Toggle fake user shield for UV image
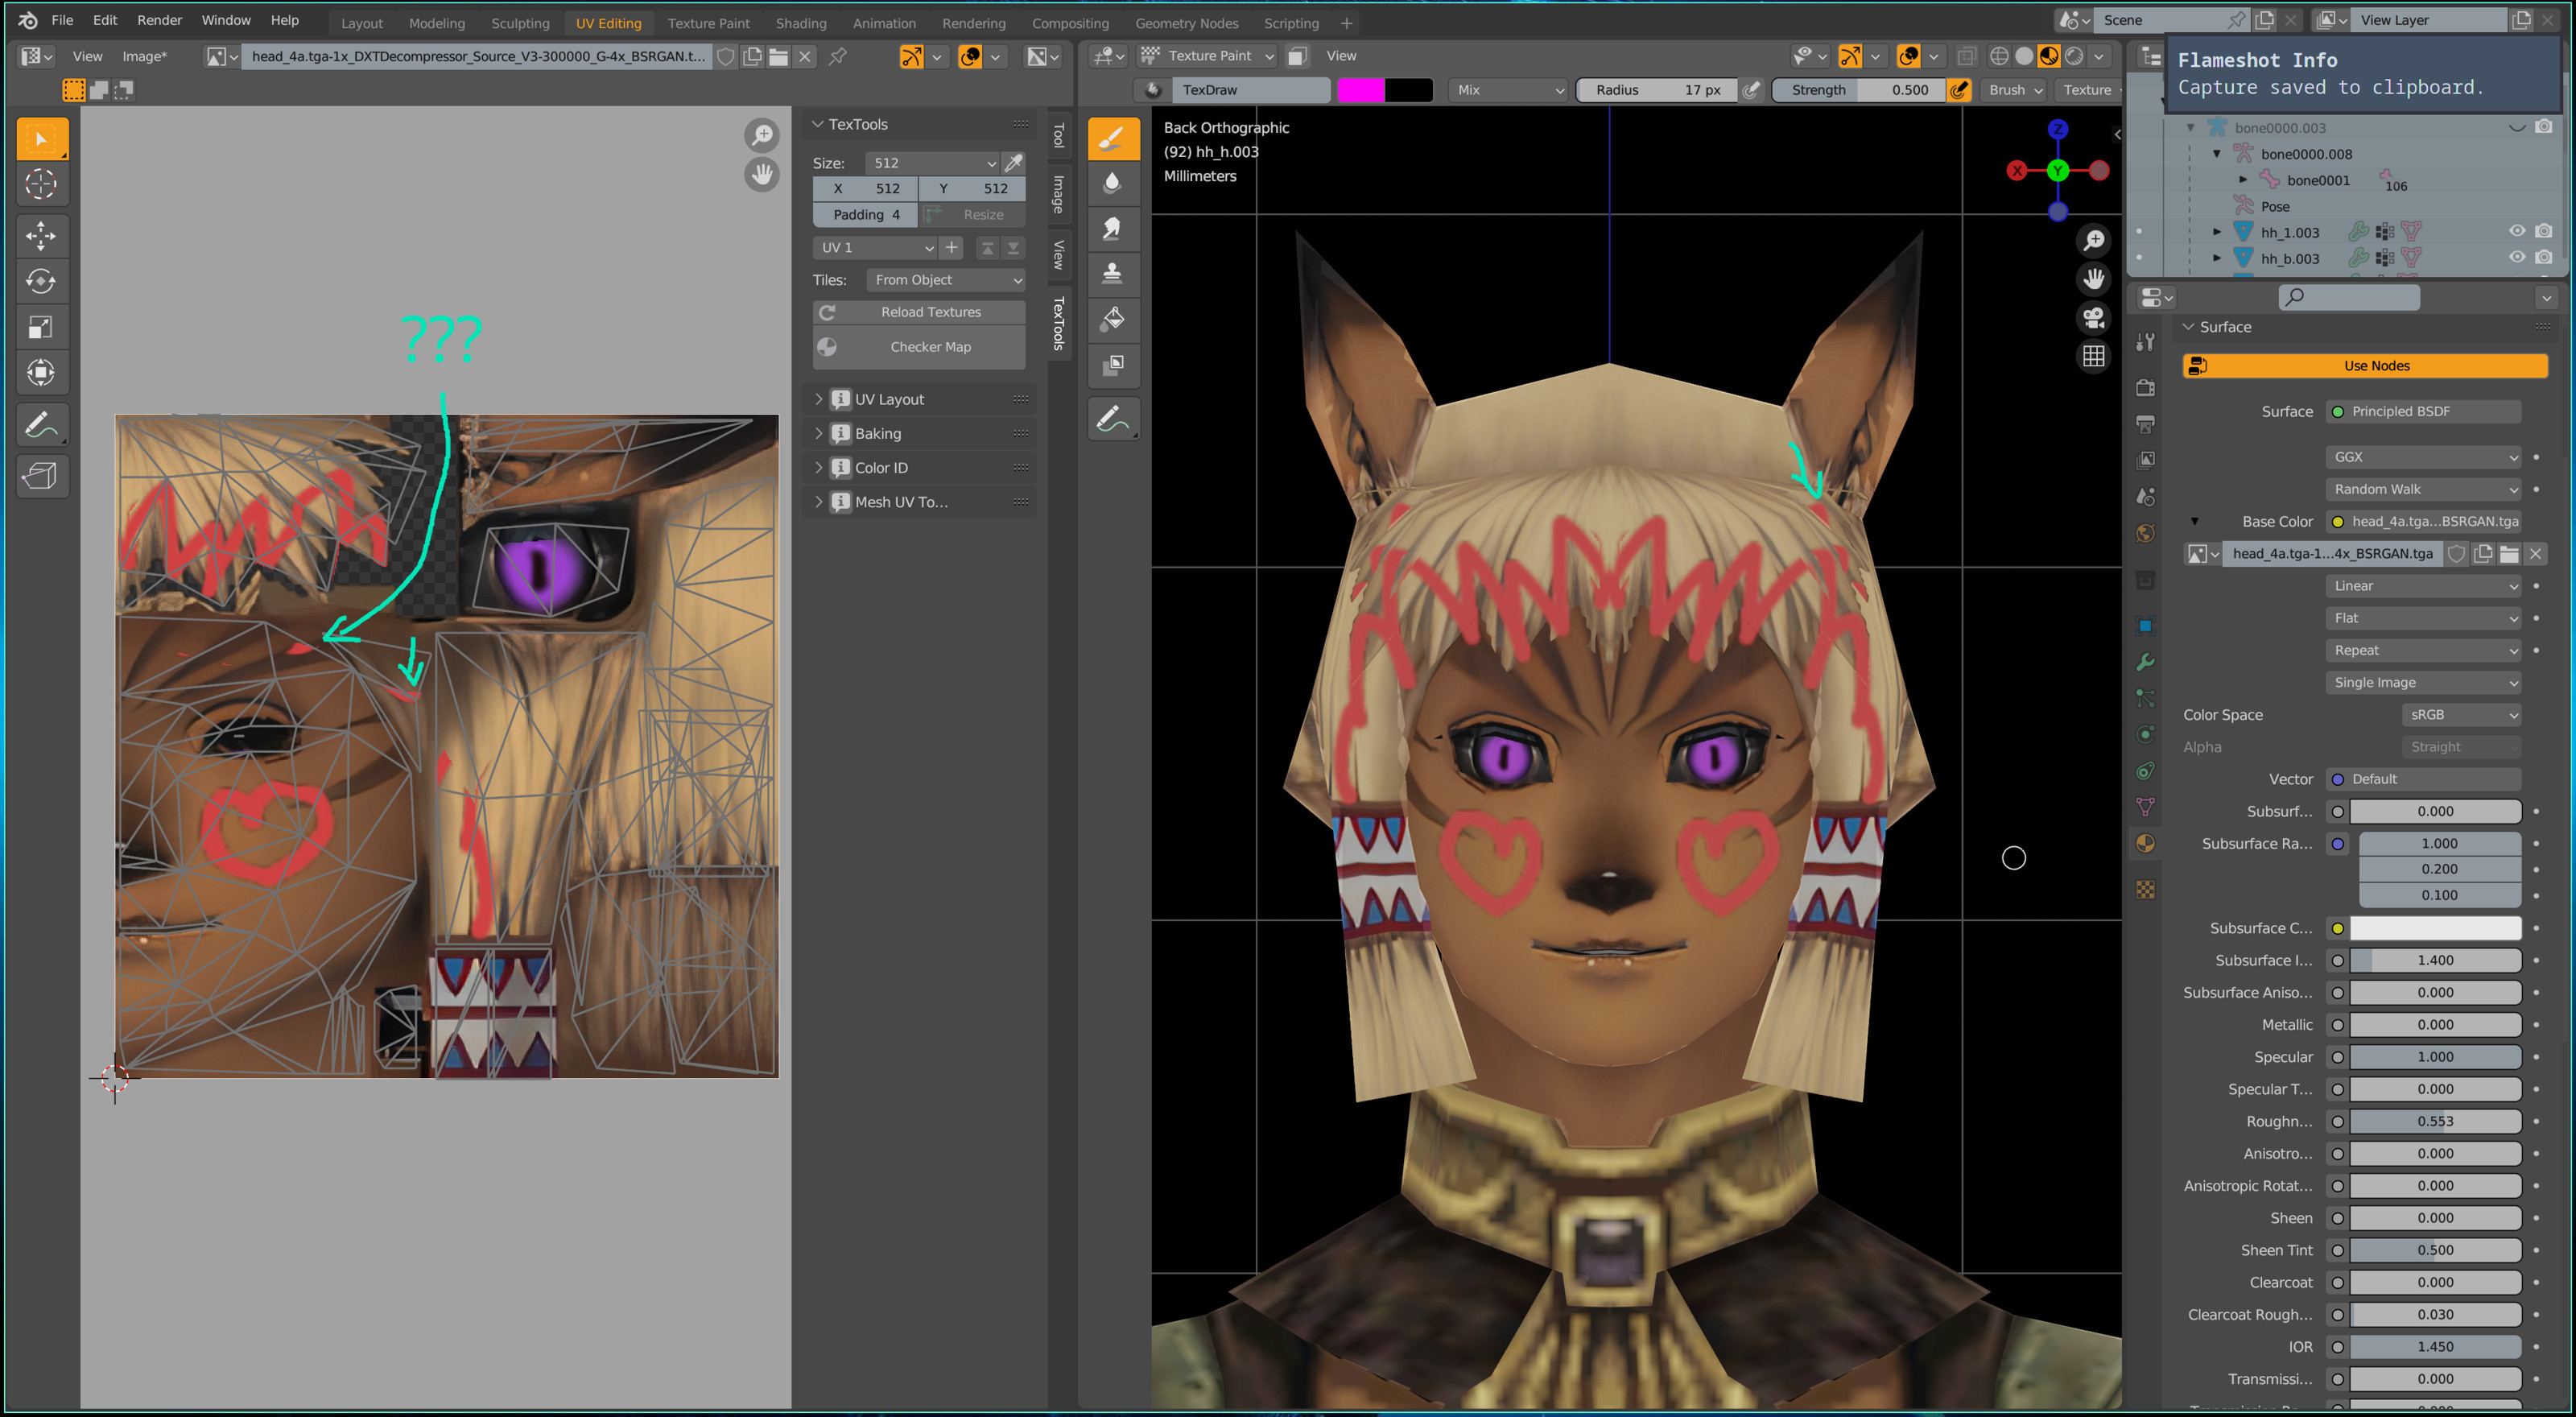Viewport: 2576px width, 1417px height. click(726, 56)
